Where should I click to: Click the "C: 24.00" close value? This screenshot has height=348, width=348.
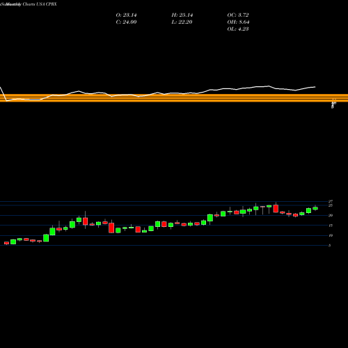[126, 22]
